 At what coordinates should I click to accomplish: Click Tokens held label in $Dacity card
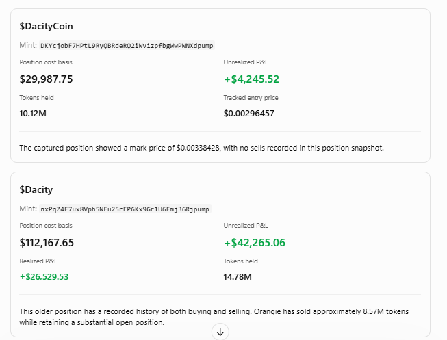click(x=240, y=261)
